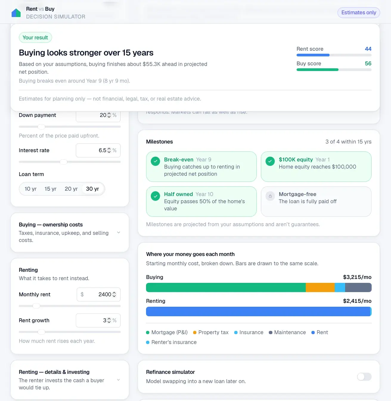
Task: Expand the Buying — ownership costs section
Action: point(70,232)
